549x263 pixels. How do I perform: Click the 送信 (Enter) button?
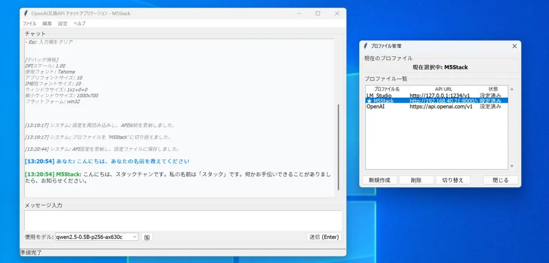click(324, 237)
